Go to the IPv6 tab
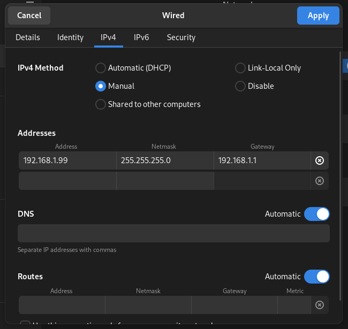Screen dimensions: 348x329 tap(141, 37)
